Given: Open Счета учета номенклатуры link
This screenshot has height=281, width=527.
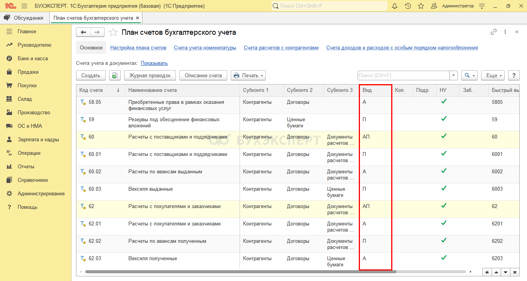Looking at the screenshot, I should (205, 48).
